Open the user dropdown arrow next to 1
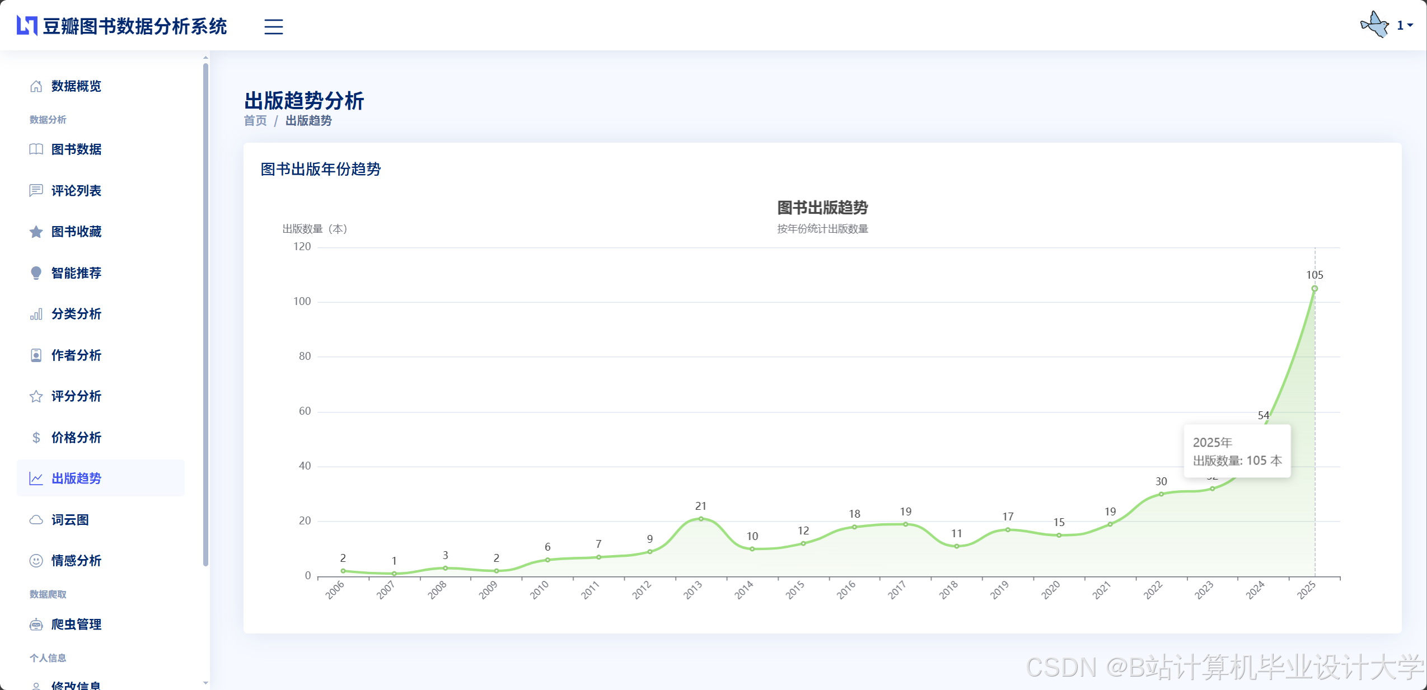The image size is (1427, 690). click(x=1410, y=25)
